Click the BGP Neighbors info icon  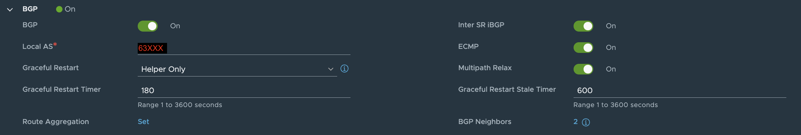(586, 122)
